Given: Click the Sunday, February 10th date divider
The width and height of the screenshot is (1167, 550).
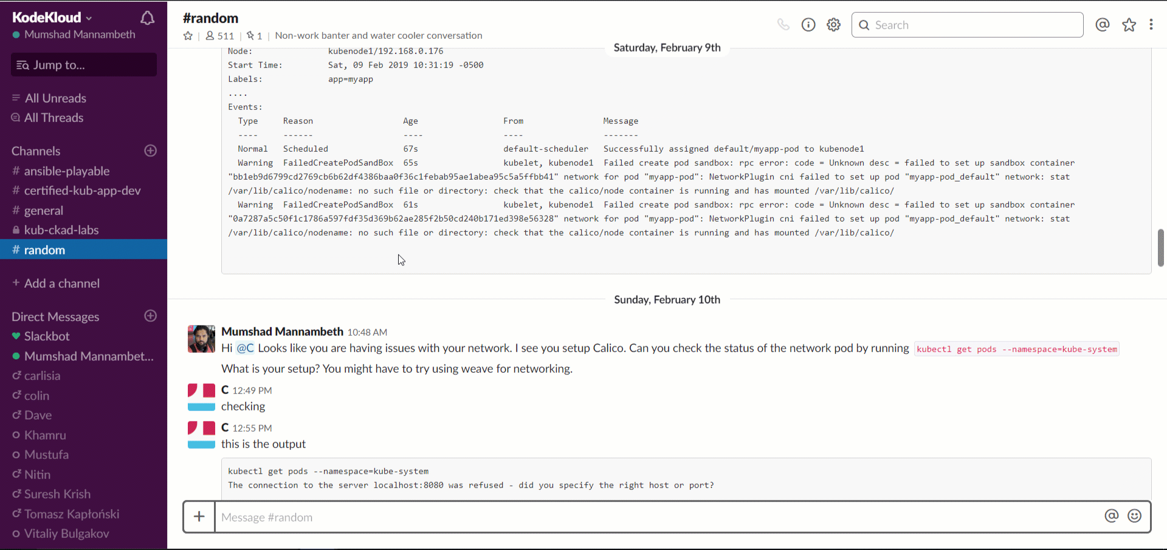Looking at the screenshot, I should [x=667, y=300].
